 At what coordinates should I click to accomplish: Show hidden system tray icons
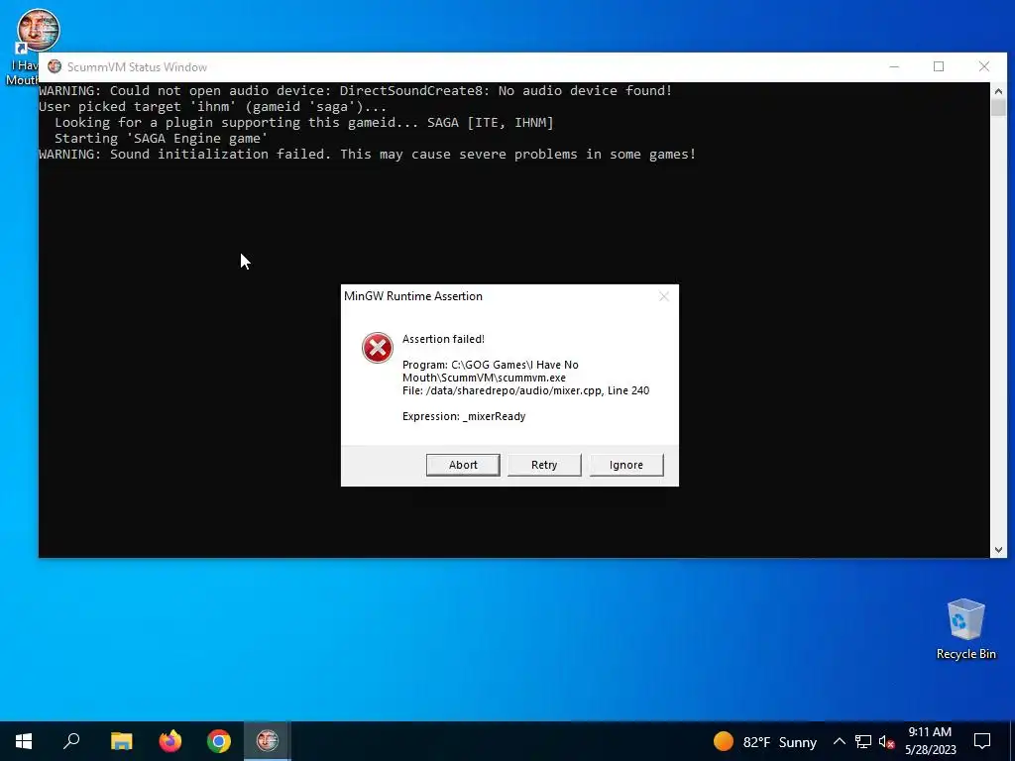[x=839, y=741]
